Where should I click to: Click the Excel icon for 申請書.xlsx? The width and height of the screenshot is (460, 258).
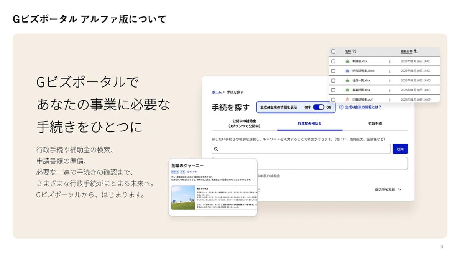347,61
